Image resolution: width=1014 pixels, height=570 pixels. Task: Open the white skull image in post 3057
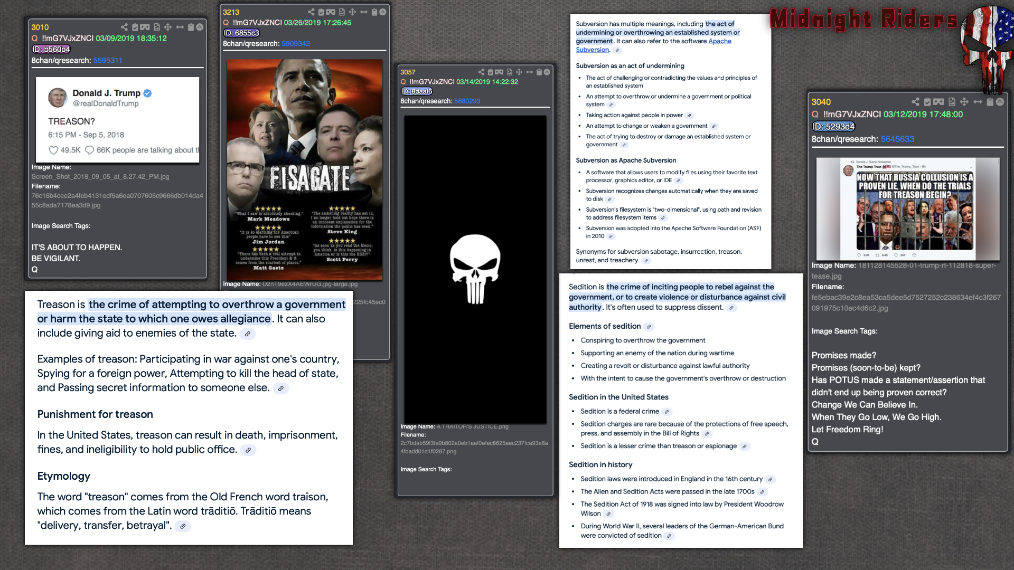point(475,270)
